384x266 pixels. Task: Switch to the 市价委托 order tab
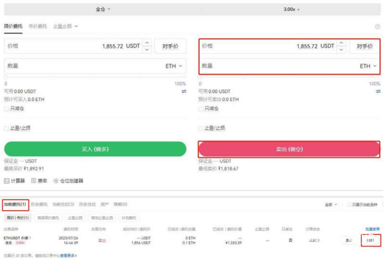[x=37, y=26]
